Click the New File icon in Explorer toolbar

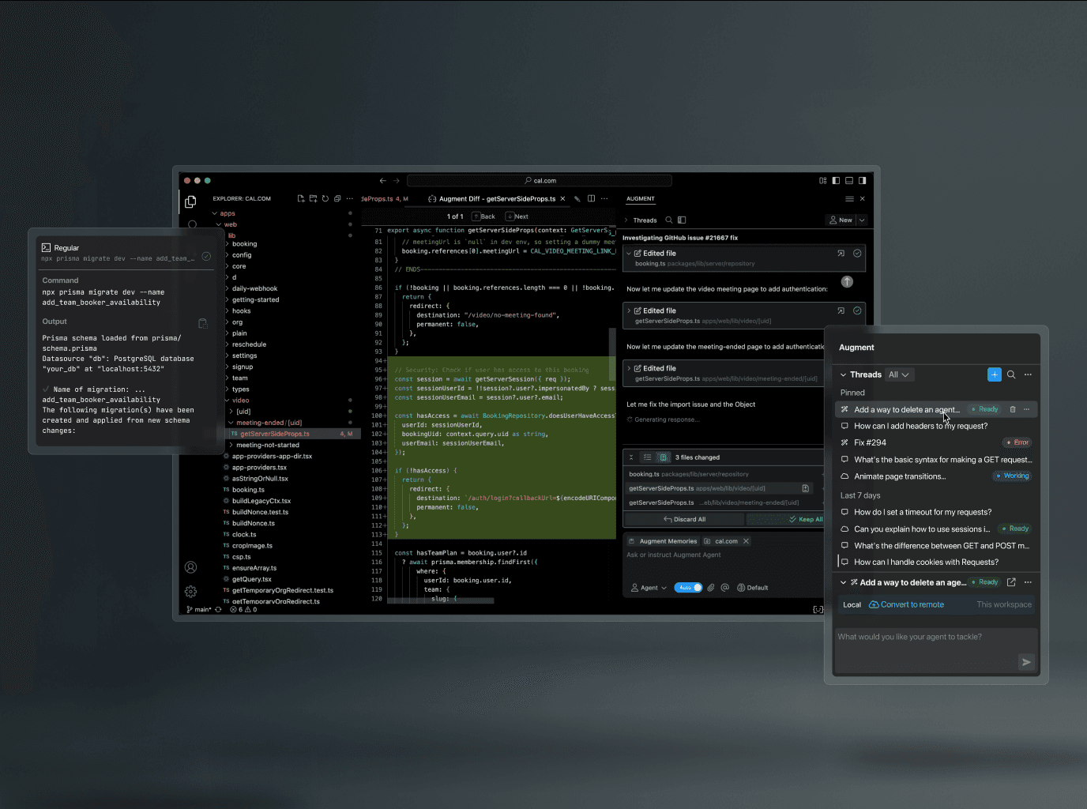click(x=301, y=198)
